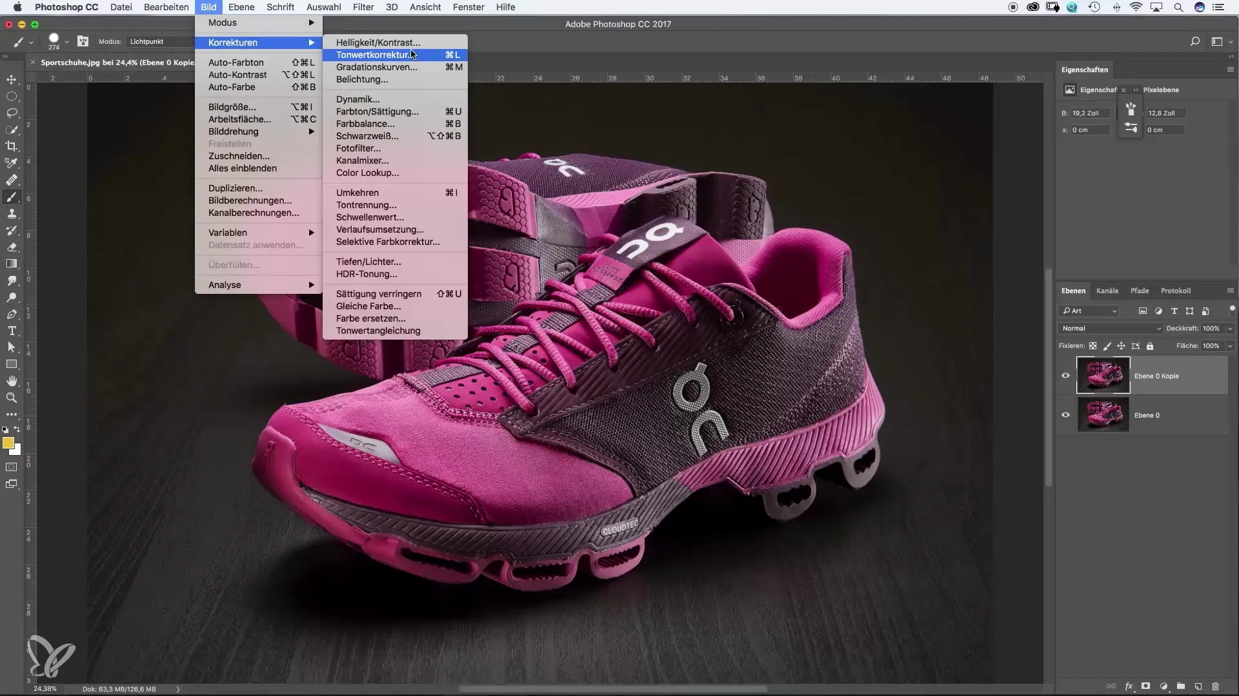The height and width of the screenshot is (696, 1239).
Task: Select the Eraser tool
Action: (12, 247)
